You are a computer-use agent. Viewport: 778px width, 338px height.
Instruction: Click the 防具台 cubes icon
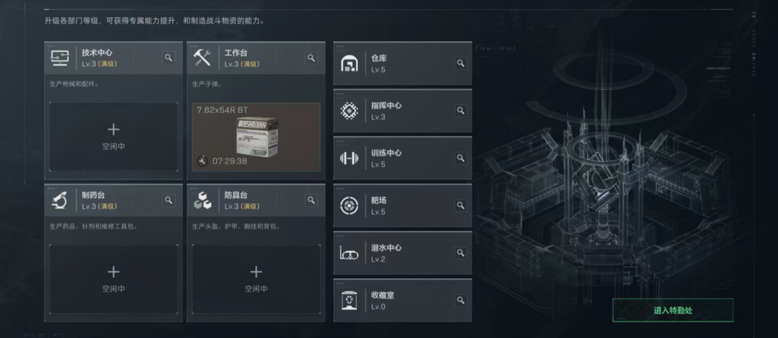202,200
